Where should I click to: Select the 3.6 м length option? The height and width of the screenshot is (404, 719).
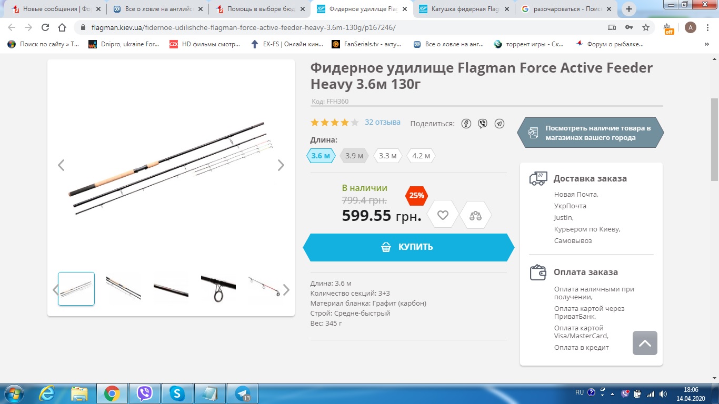[x=321, y=156]
